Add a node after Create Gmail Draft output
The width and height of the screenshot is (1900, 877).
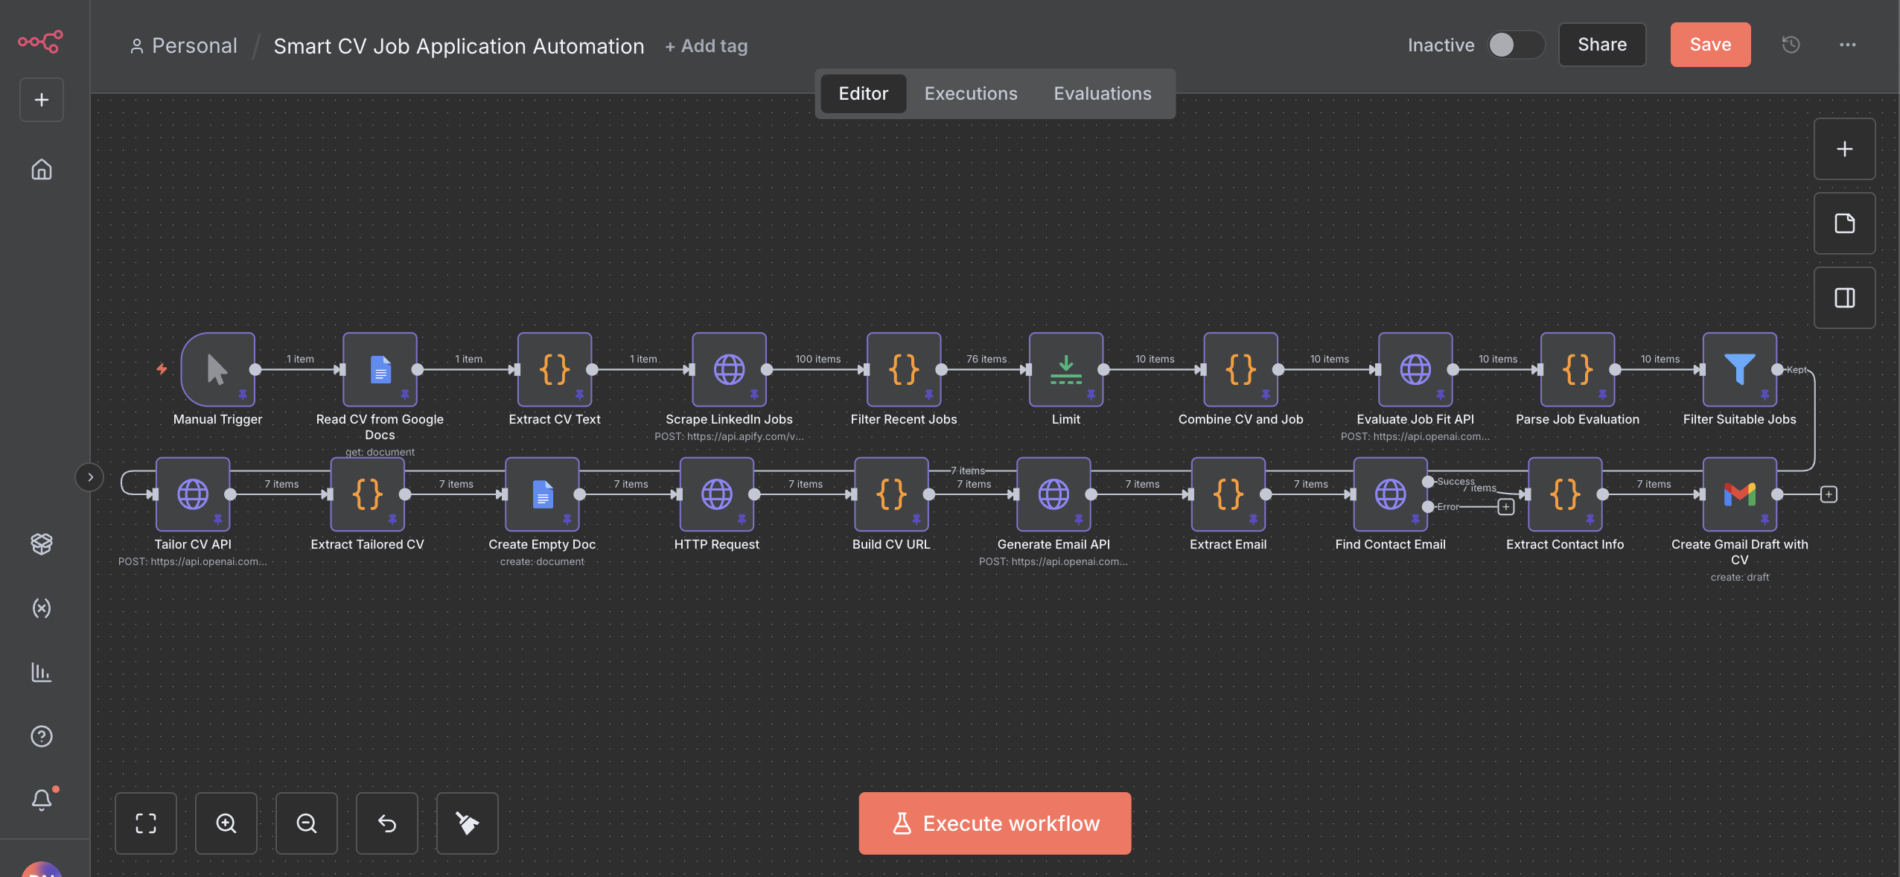(1829, 494)
